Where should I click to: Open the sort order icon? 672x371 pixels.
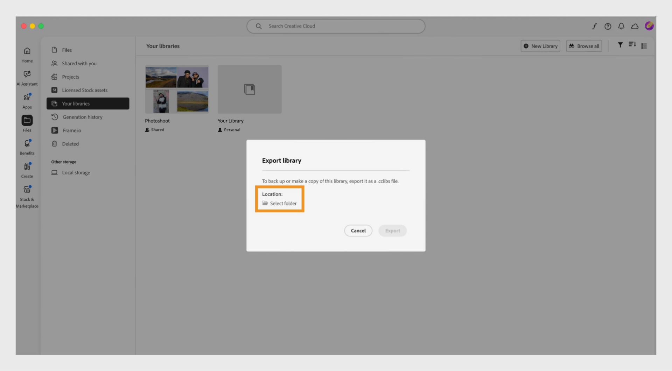click(632, 44)
